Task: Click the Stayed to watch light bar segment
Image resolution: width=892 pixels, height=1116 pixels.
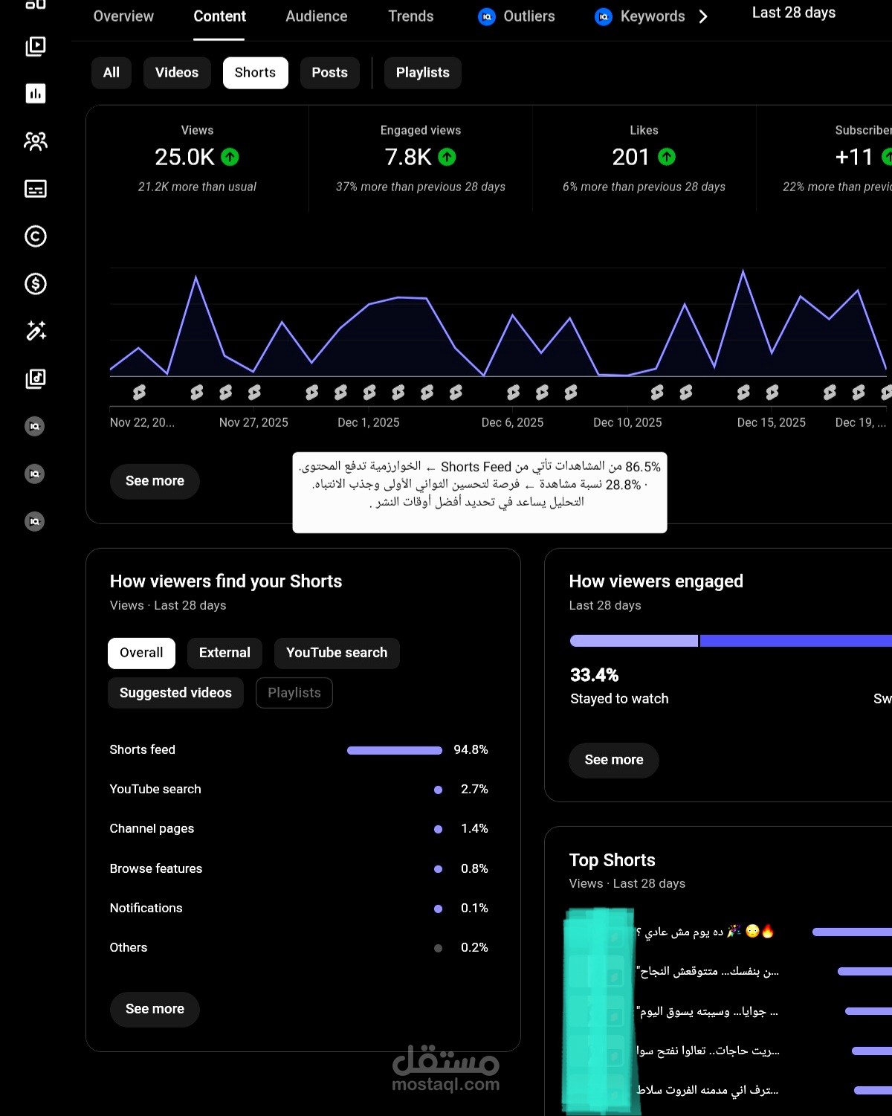Action: [x=633, y=641]
